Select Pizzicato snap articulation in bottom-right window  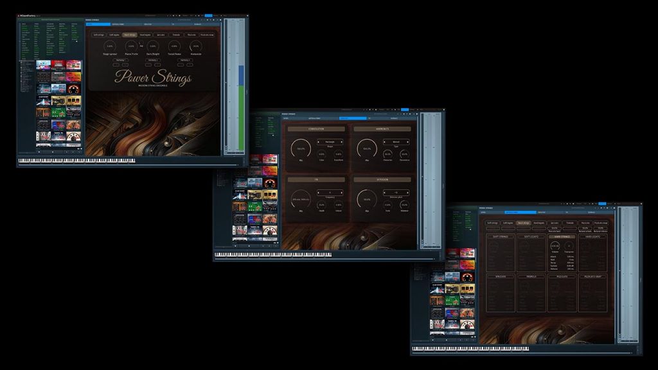pos(601,223)
